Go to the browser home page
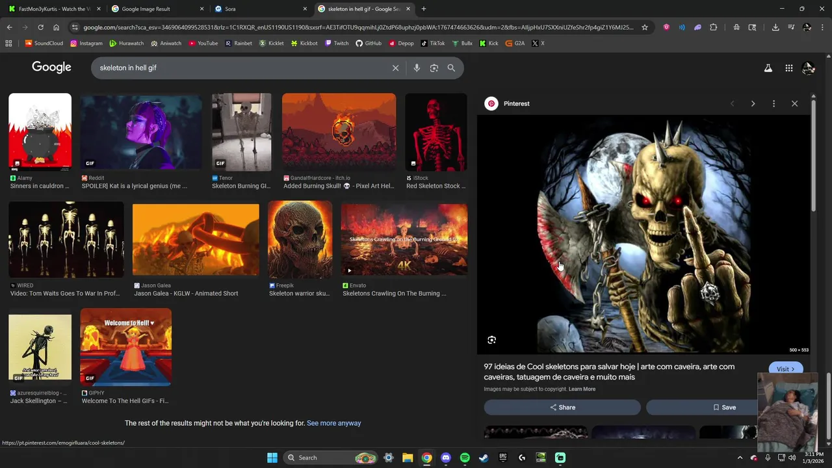 pos(56,27)
